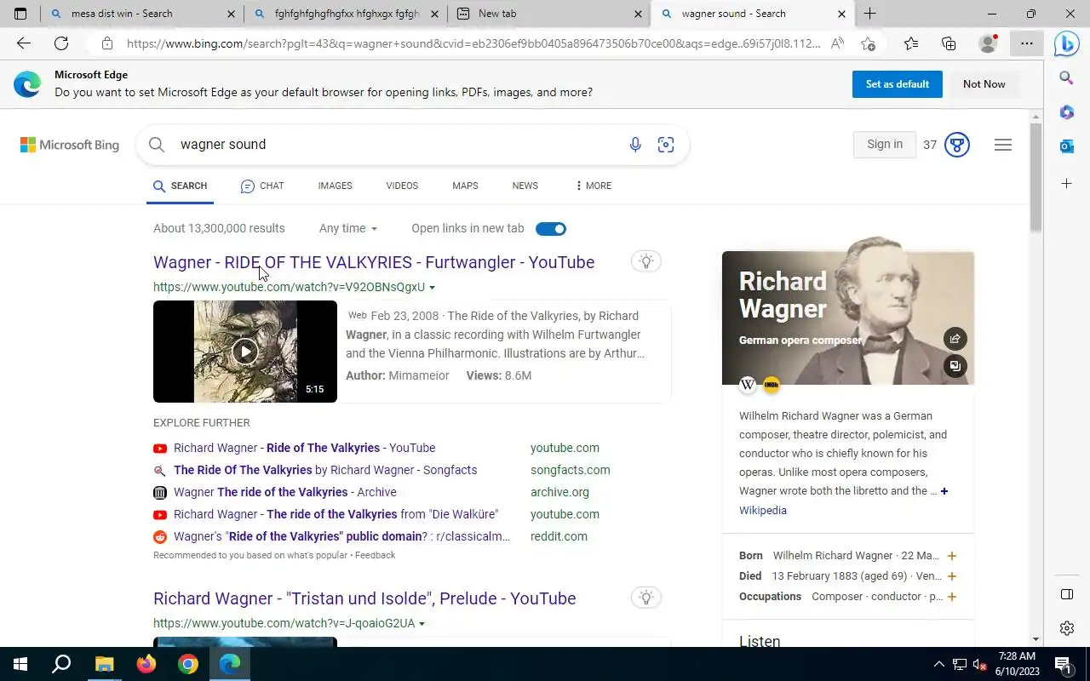Click the save icon on Wagner card
This screenshot has width=1090, height=681.
tap(955, 366)
